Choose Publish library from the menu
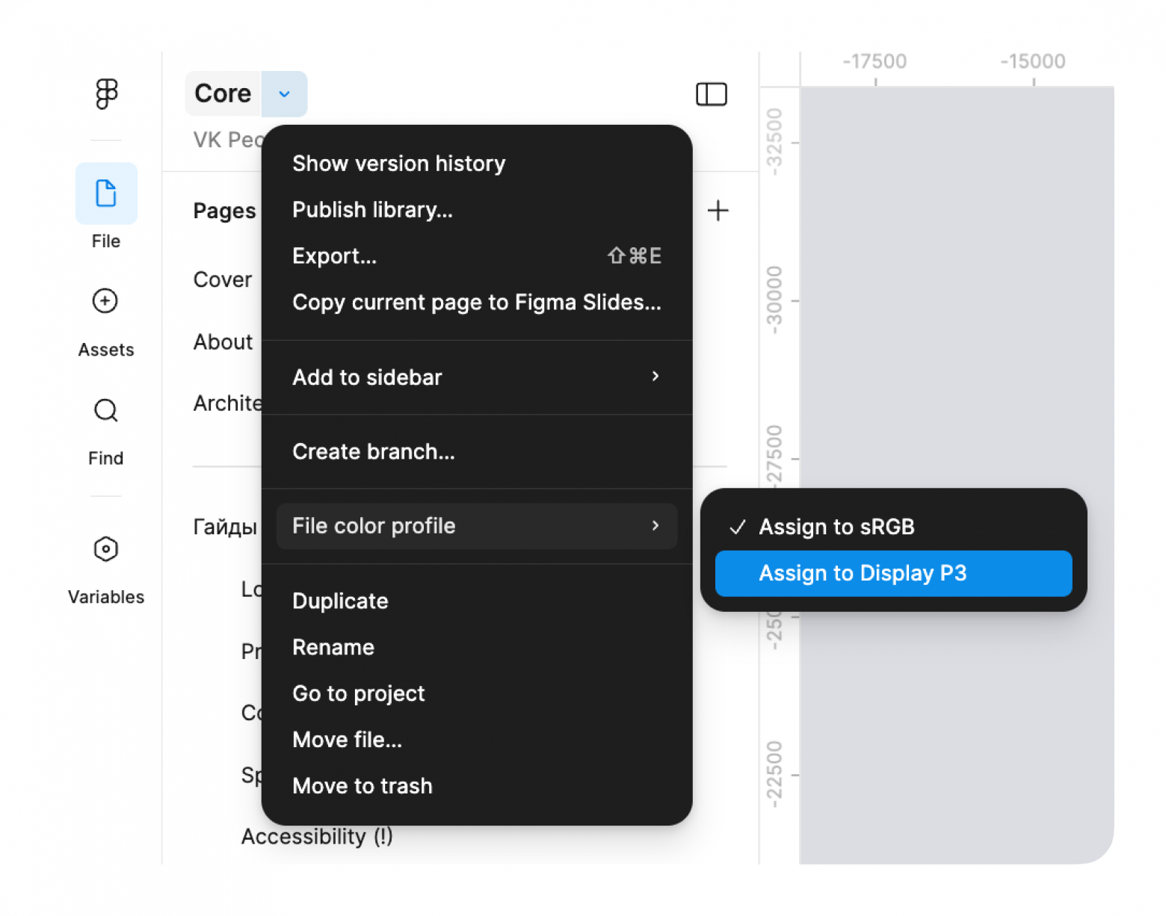This screenshot has height=916, width=1166. pos(372,210)
